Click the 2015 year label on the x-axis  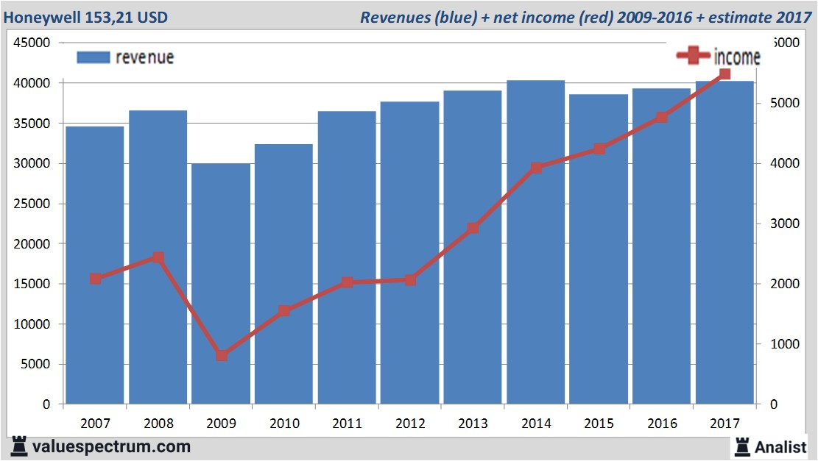click(599, 423)
